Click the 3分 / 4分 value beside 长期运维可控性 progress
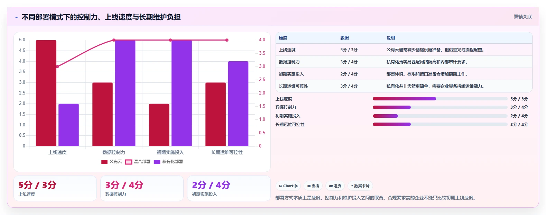The width and height of the screenshot is (546, 215). click(x=519, y=125)
